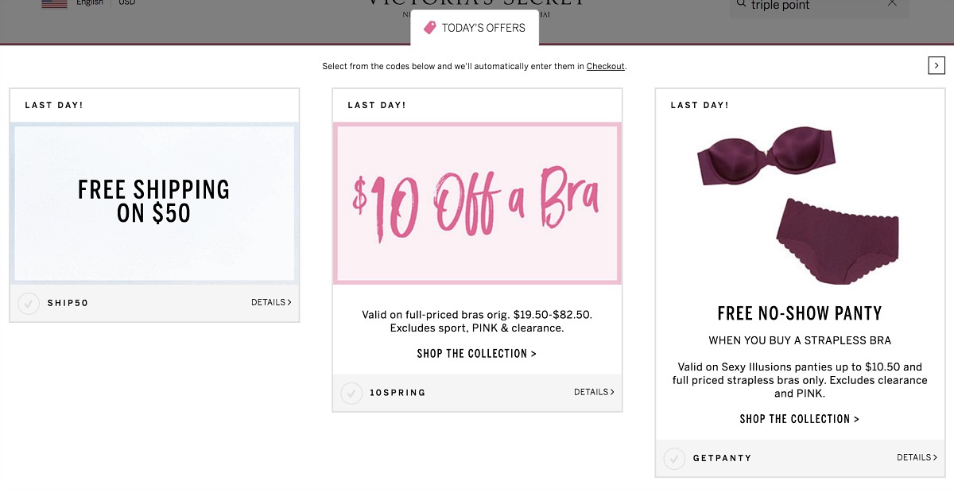Click the next offers arrow button
The image size is (954, 489).
(x=937, y=65)
